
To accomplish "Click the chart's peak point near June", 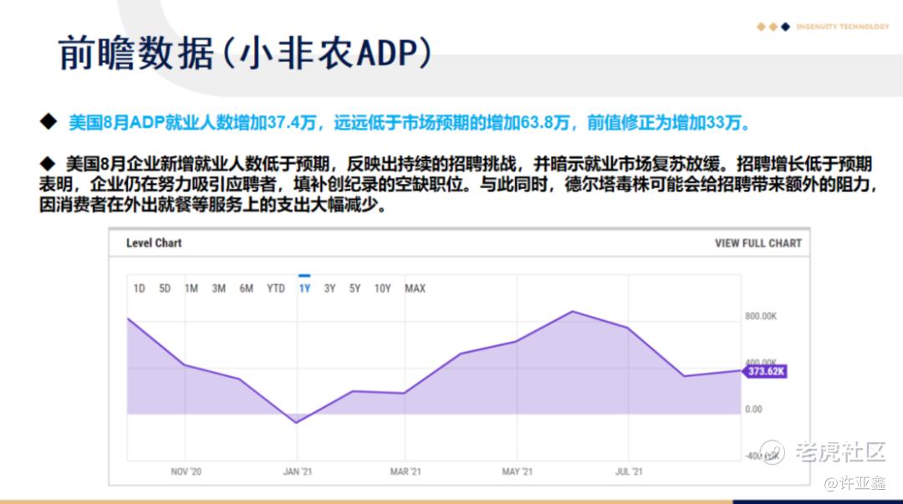I will [573, 312].
